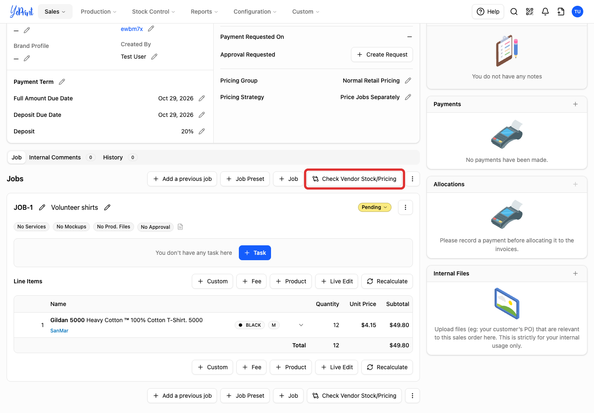The height and width of the screenshot is (413, 594).
Task: Open the QR code scanner icon
Action: pos(530,12)
